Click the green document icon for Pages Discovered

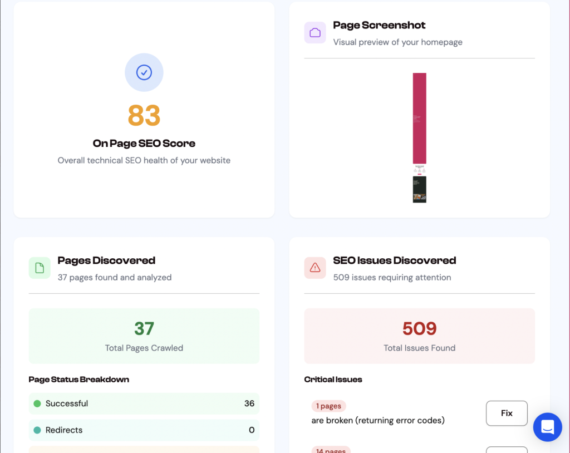click(x=40, y=268)
